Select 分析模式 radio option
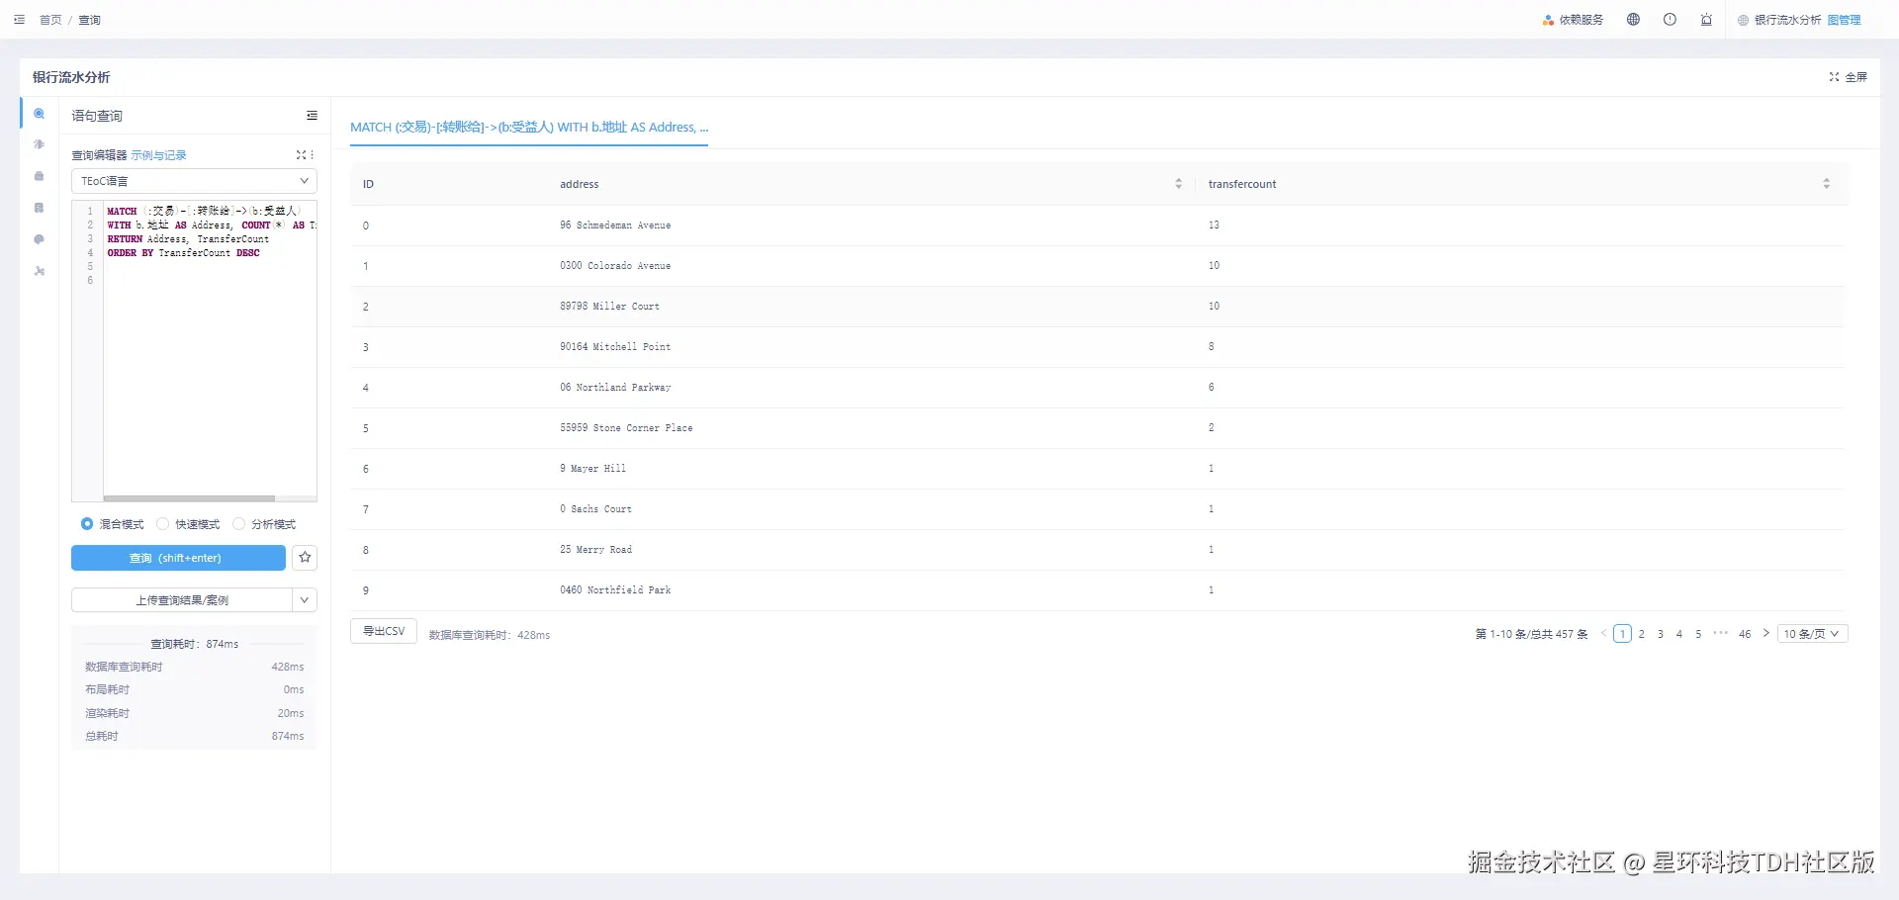Screen dimensions: 1899x900 pos(238,524)
